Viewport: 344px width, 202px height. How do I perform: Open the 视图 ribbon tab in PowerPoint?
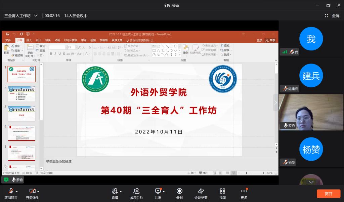[93, 40]
